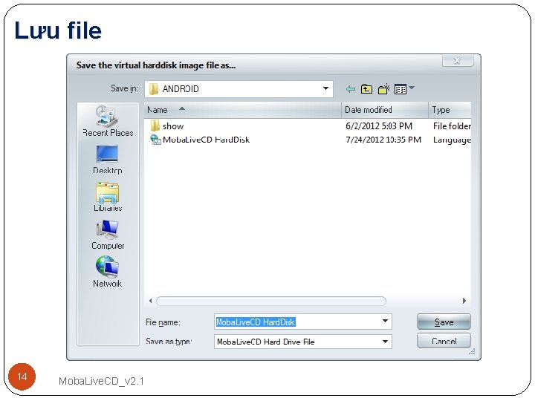Select the show folder icon
The image size is (535, 401).
click(155, 125)
